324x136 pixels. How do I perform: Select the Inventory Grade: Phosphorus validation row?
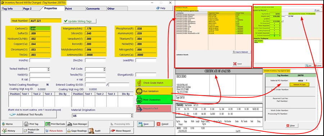(213, 23)
